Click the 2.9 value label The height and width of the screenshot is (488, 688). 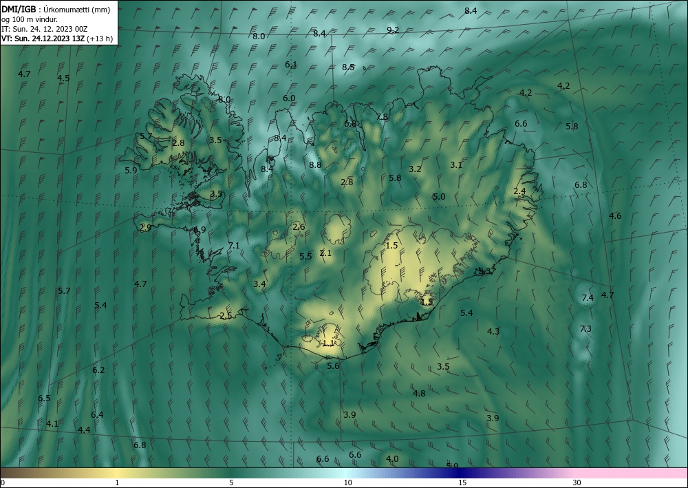tap(145, 227)
